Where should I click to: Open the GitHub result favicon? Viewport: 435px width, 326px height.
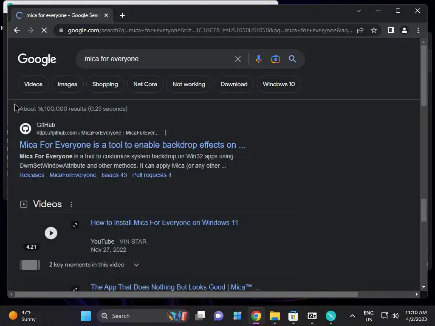point(25,129)
